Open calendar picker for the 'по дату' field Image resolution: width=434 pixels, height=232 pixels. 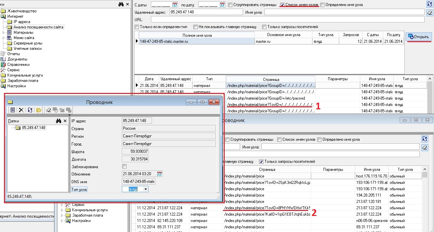pyautogui.click(x=222, y=5)
